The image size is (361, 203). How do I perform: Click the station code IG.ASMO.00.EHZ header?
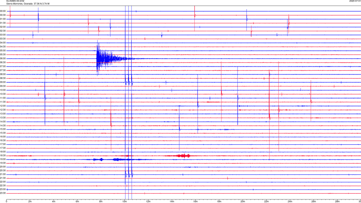tap(15, 1)
